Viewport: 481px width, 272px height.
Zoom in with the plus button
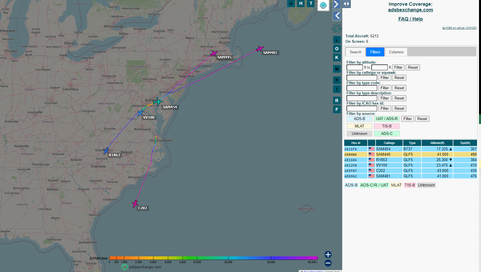tap(328, 255)
